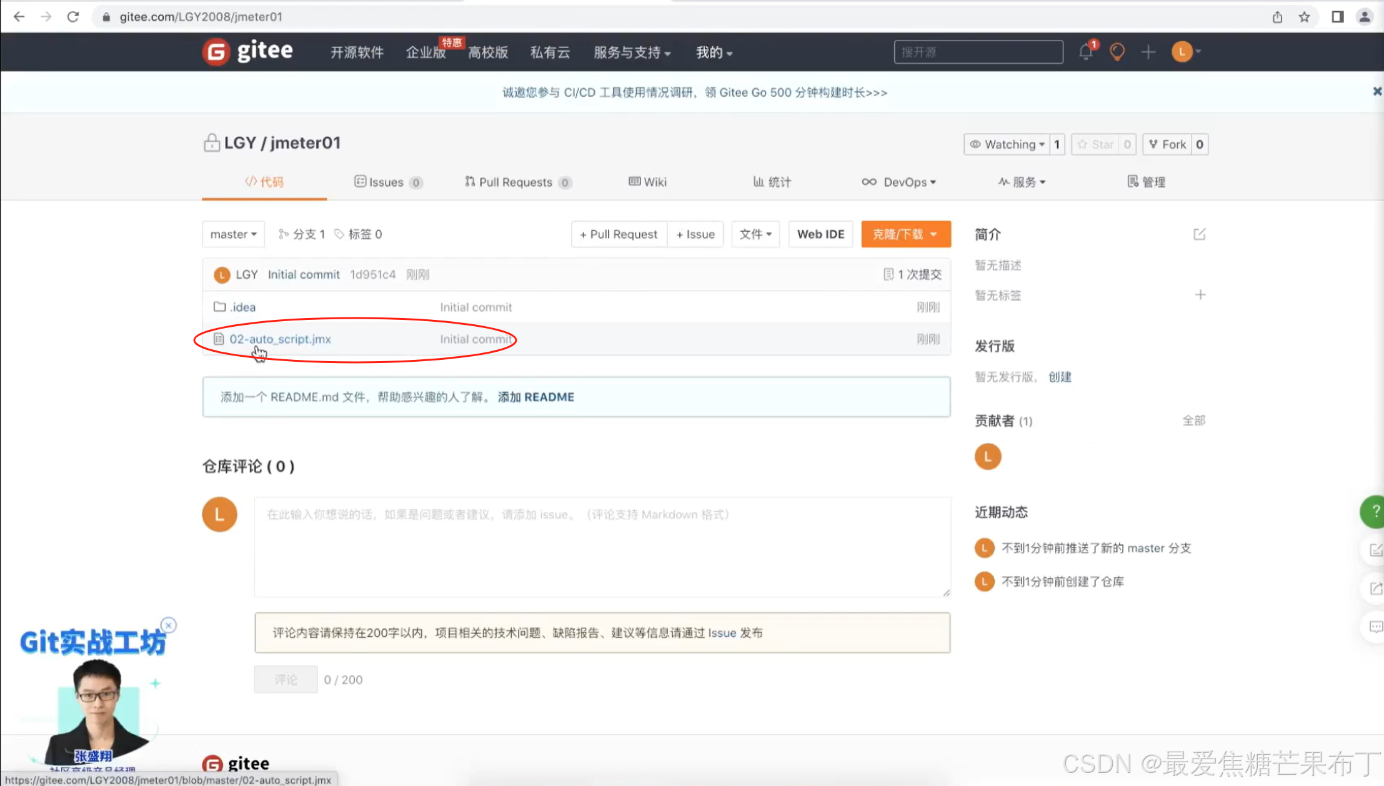Viewport: 1384px width, 786px height.
Task: Open the Wiki tab
Action: [648, 182]
